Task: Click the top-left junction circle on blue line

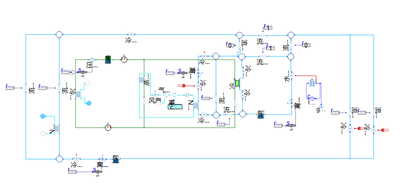Action: coord(59,35)
